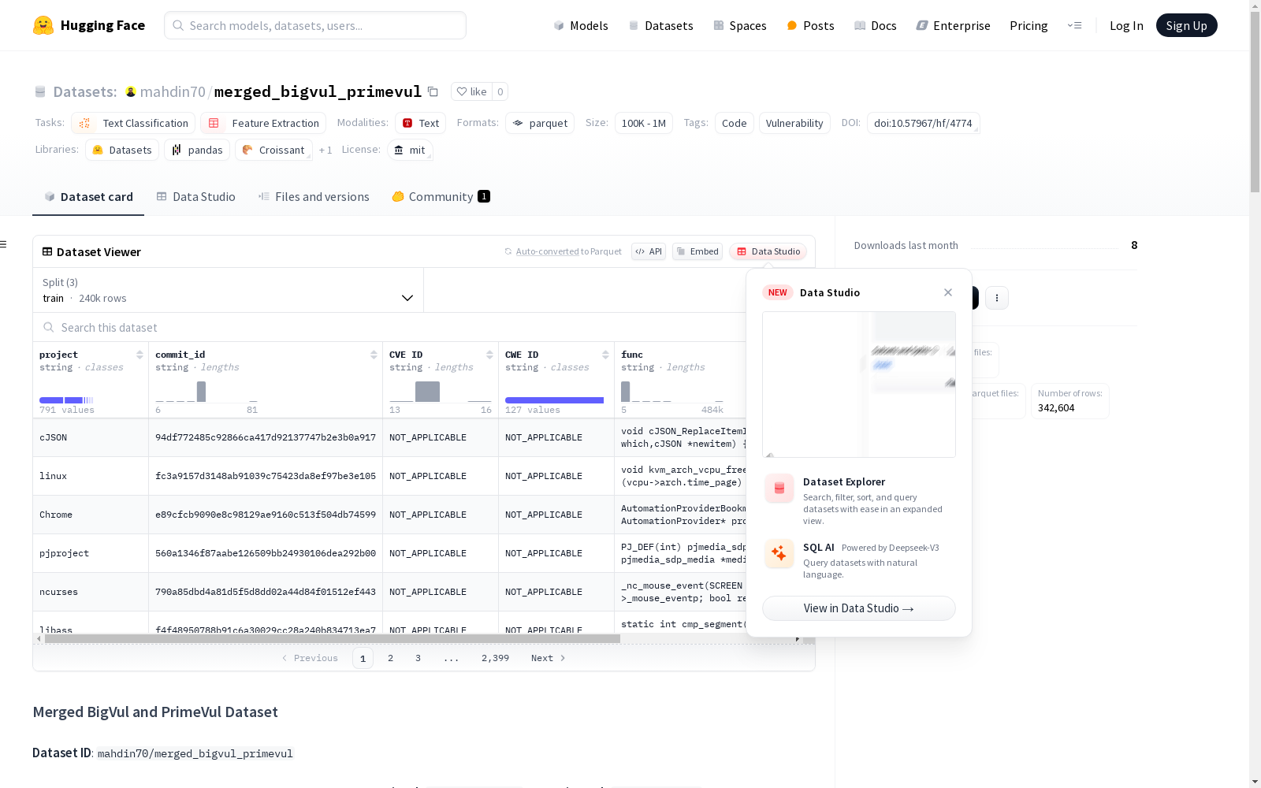Click the Croissant library tag
This screenshot has height=788, width=1261.
click(273, 150)
